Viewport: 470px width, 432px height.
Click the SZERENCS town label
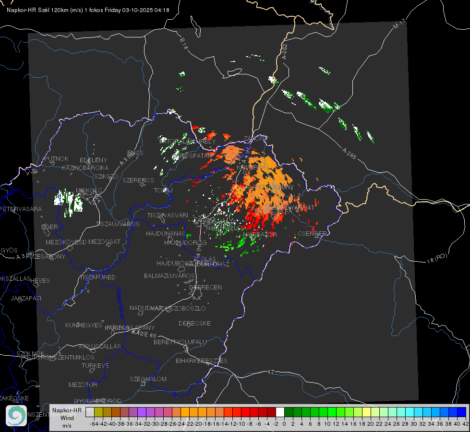[x=138, y=180]
